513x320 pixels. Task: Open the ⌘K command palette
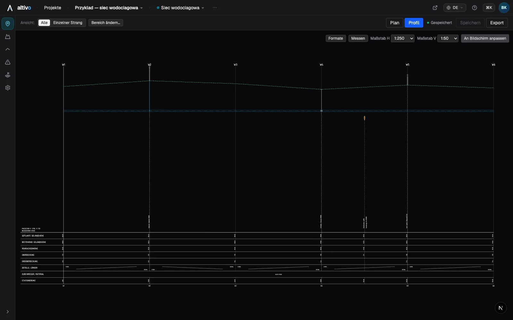[489, 8]
